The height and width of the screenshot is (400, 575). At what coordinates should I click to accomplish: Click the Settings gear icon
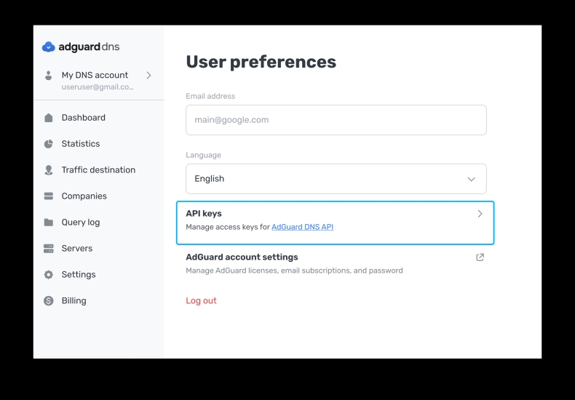49,275
